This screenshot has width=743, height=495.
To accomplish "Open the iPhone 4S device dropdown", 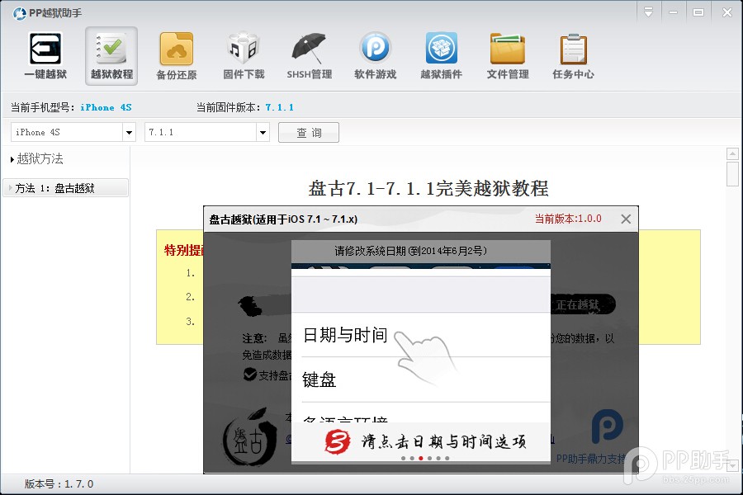I will [x=130, y=132].
